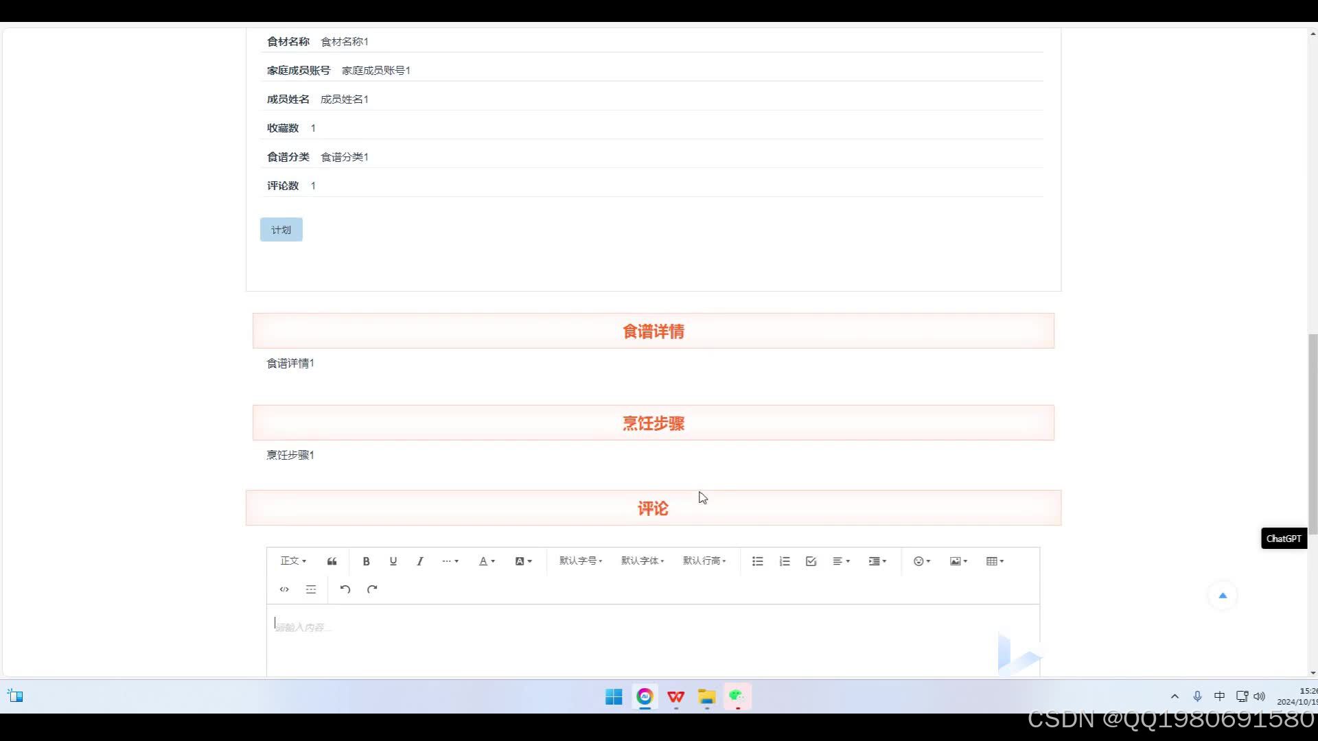The image size is (1318, 741).
Task: Click the 计划 button
Action: click(x=281, y=229)
